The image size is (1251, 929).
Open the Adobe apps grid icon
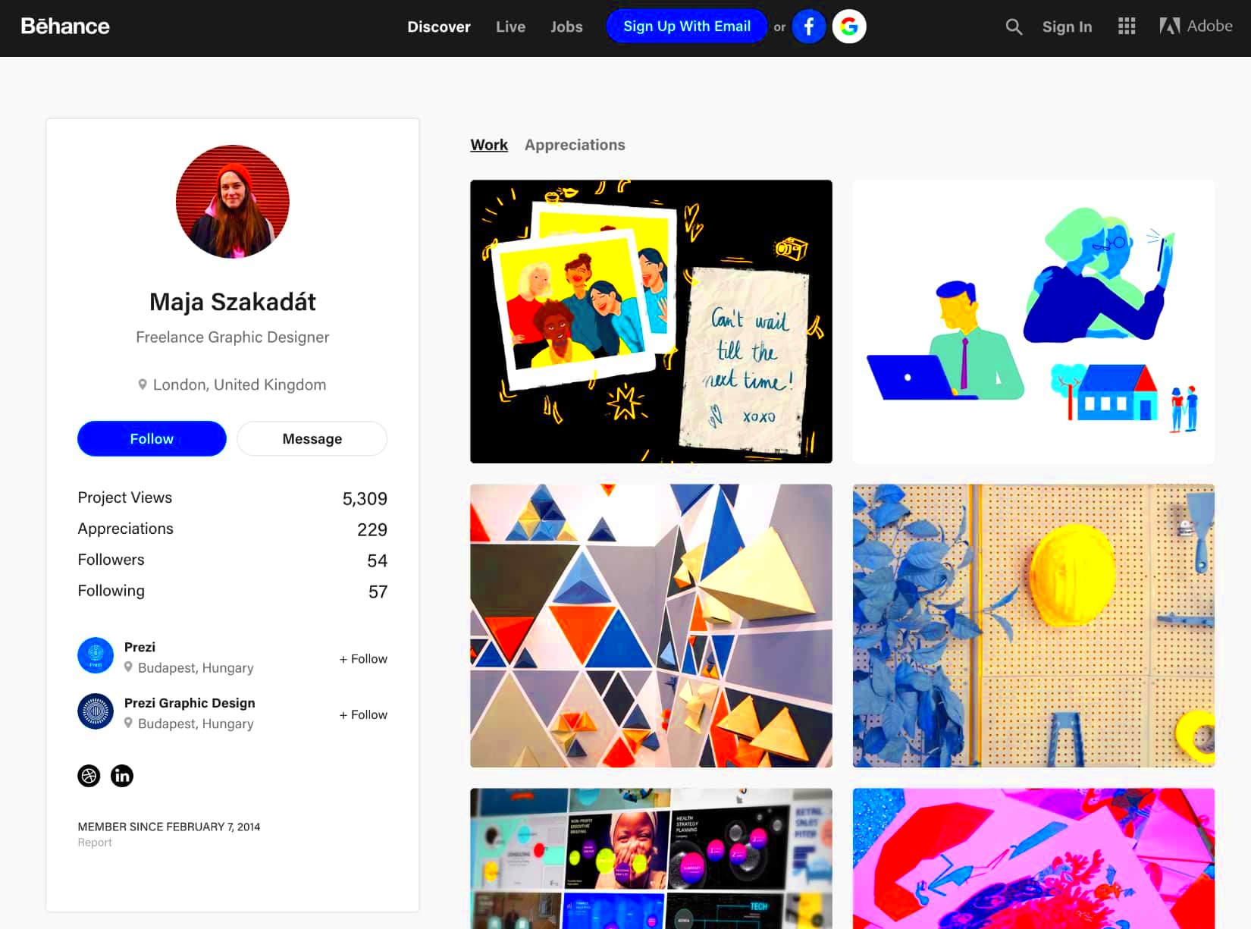point(1127,27)
